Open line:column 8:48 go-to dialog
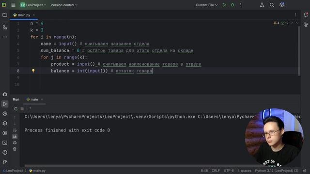Image resolution: width=310 pixels, height=174 pixels. (x=204, y=171)
